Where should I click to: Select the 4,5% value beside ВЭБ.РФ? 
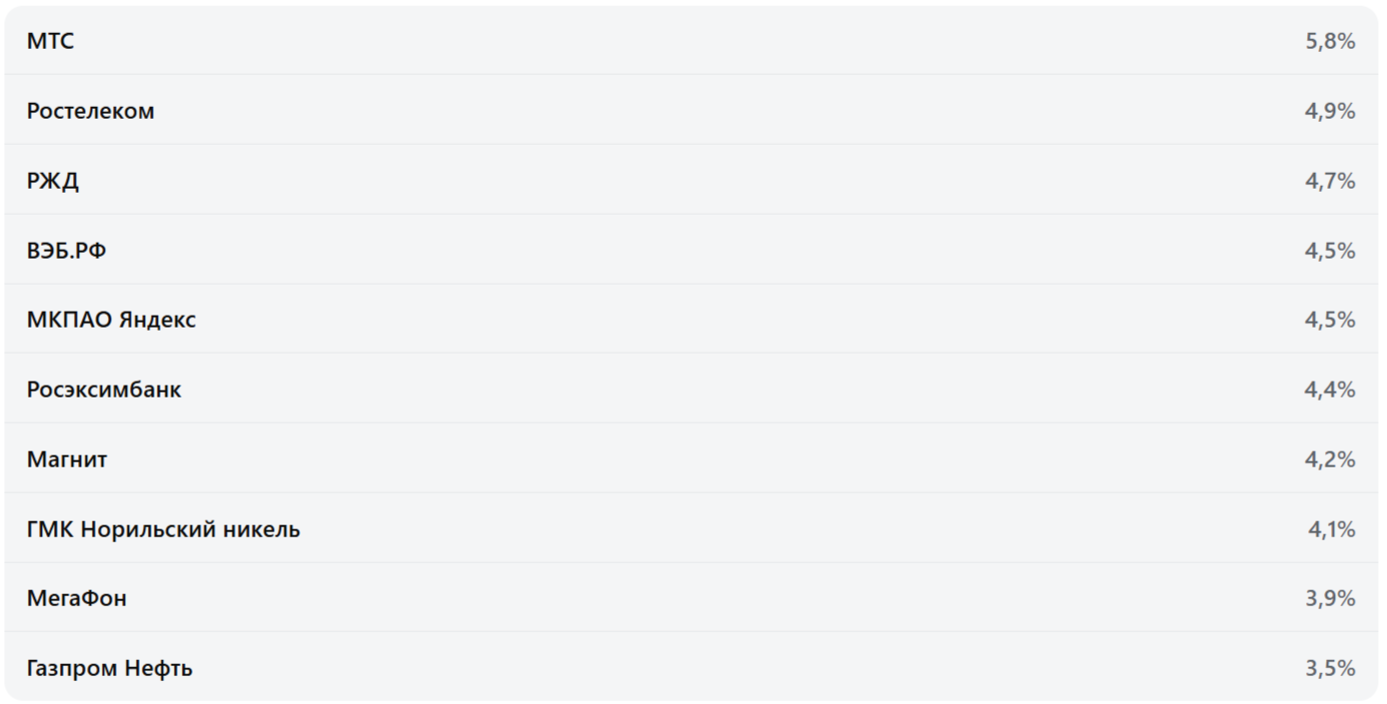coord(1330,251)
